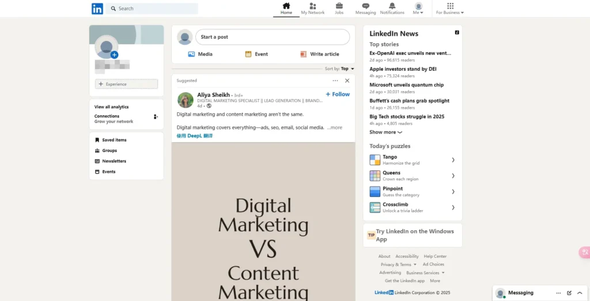Click the blue plus on the profile photo
The width and height of the screenshot is (590, 301).
click(x=115, y=55)
